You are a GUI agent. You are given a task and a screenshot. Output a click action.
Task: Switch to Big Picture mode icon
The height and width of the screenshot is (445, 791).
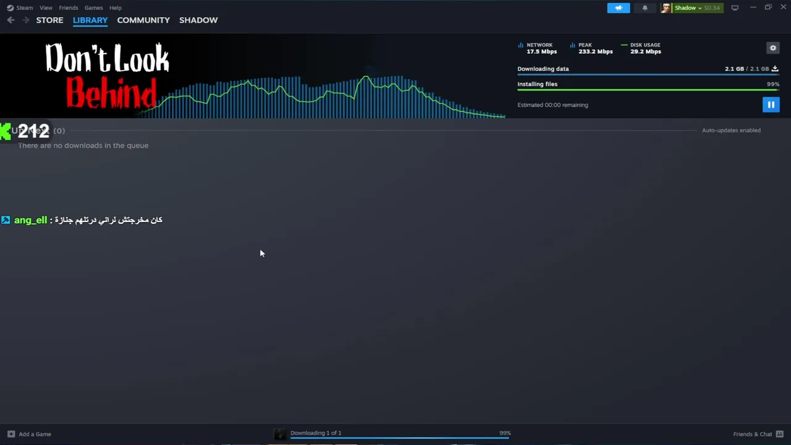coord(735,8)
